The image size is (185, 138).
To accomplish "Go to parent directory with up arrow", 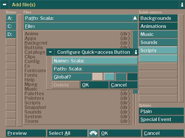I will click(x=135, y=18).
